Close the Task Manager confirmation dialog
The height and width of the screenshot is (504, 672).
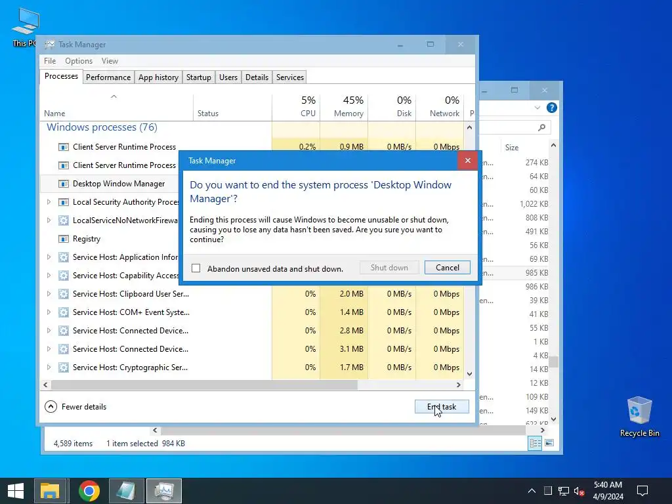467,160
